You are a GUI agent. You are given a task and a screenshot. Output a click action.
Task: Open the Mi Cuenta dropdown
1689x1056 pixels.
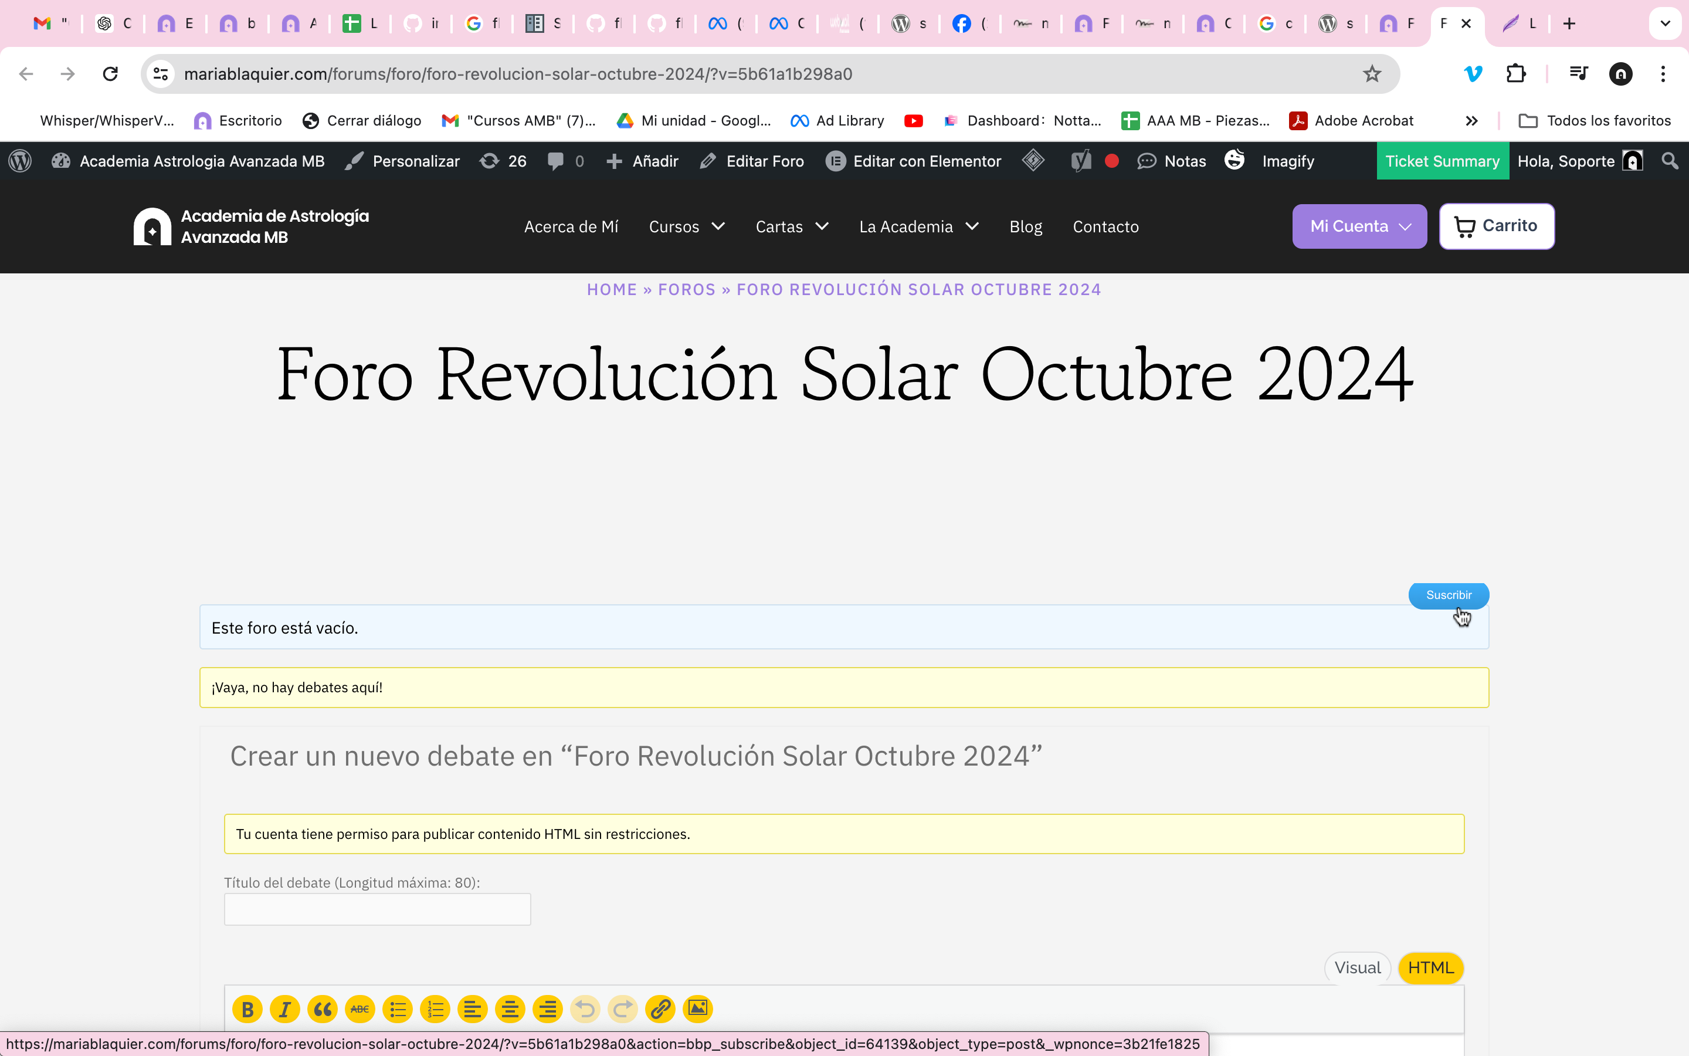tap(1359, 226)
